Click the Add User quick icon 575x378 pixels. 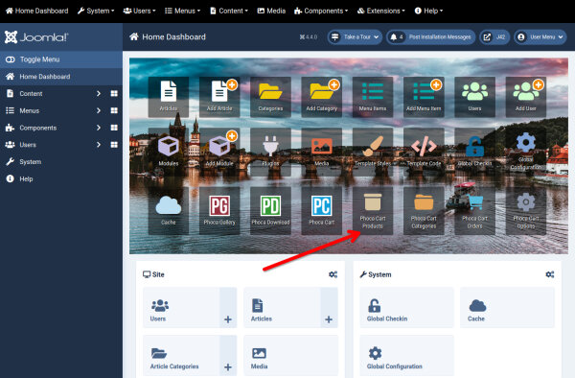526,97
